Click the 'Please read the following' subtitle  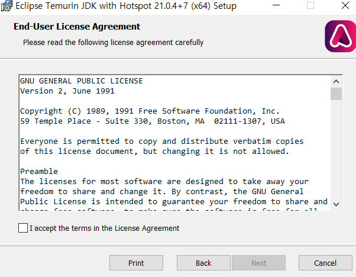click(x=114, y=43)
